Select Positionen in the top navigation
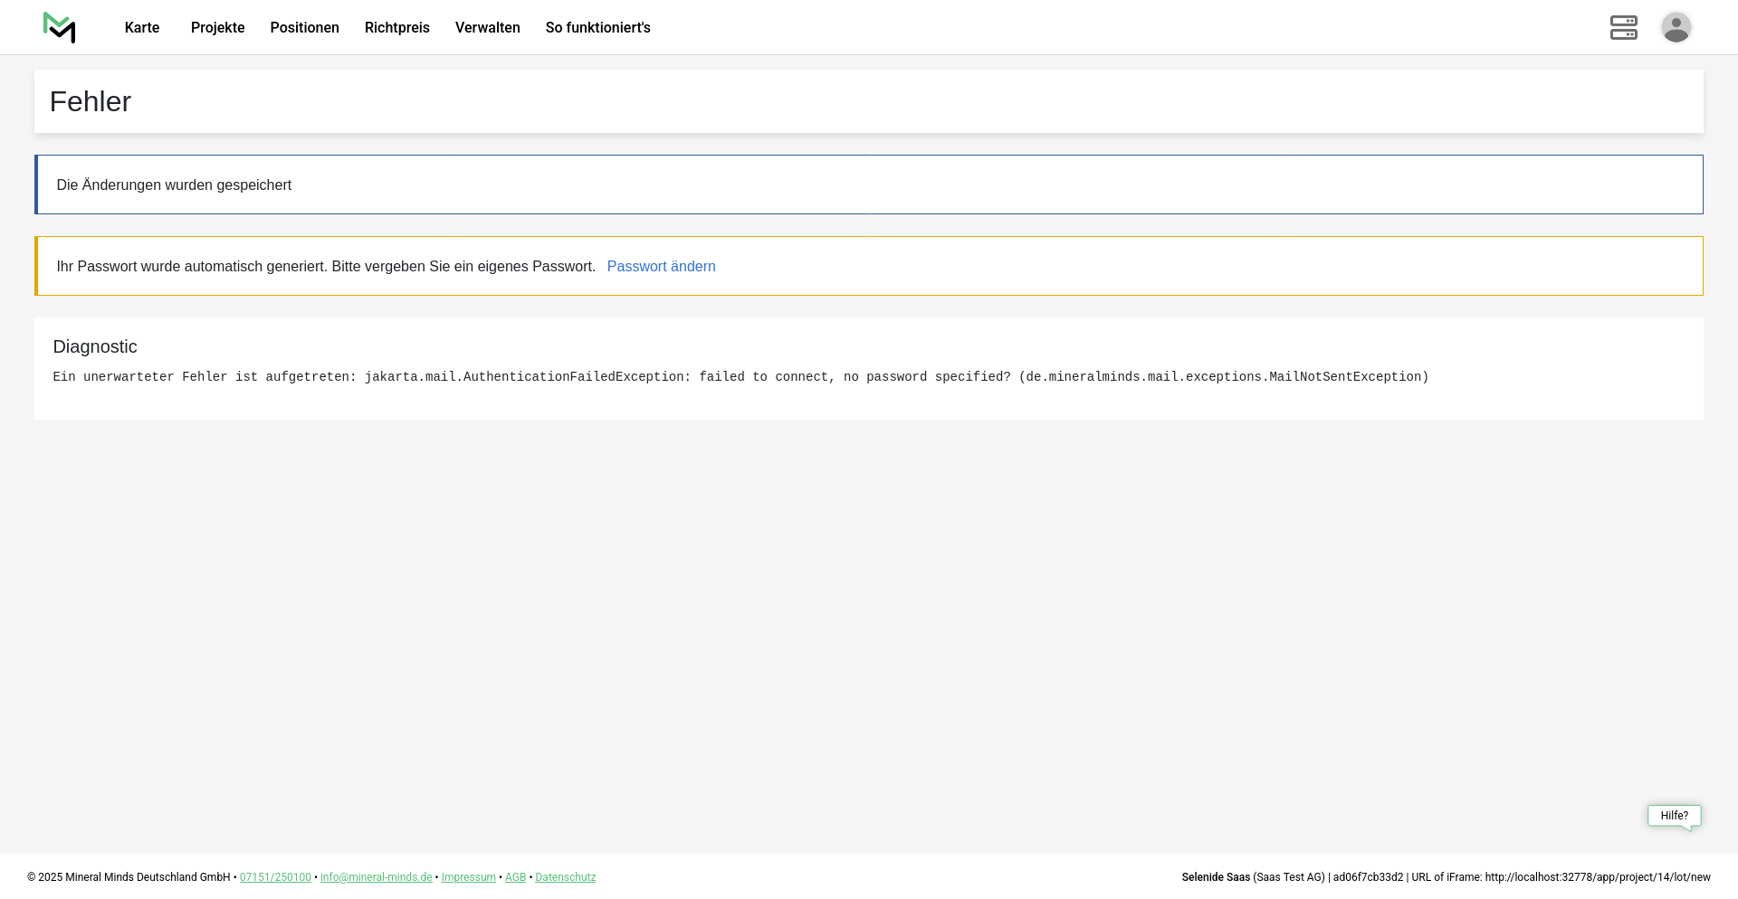Image resolution: width=1738 pixels, height=899 pixels. pos(304,27)
